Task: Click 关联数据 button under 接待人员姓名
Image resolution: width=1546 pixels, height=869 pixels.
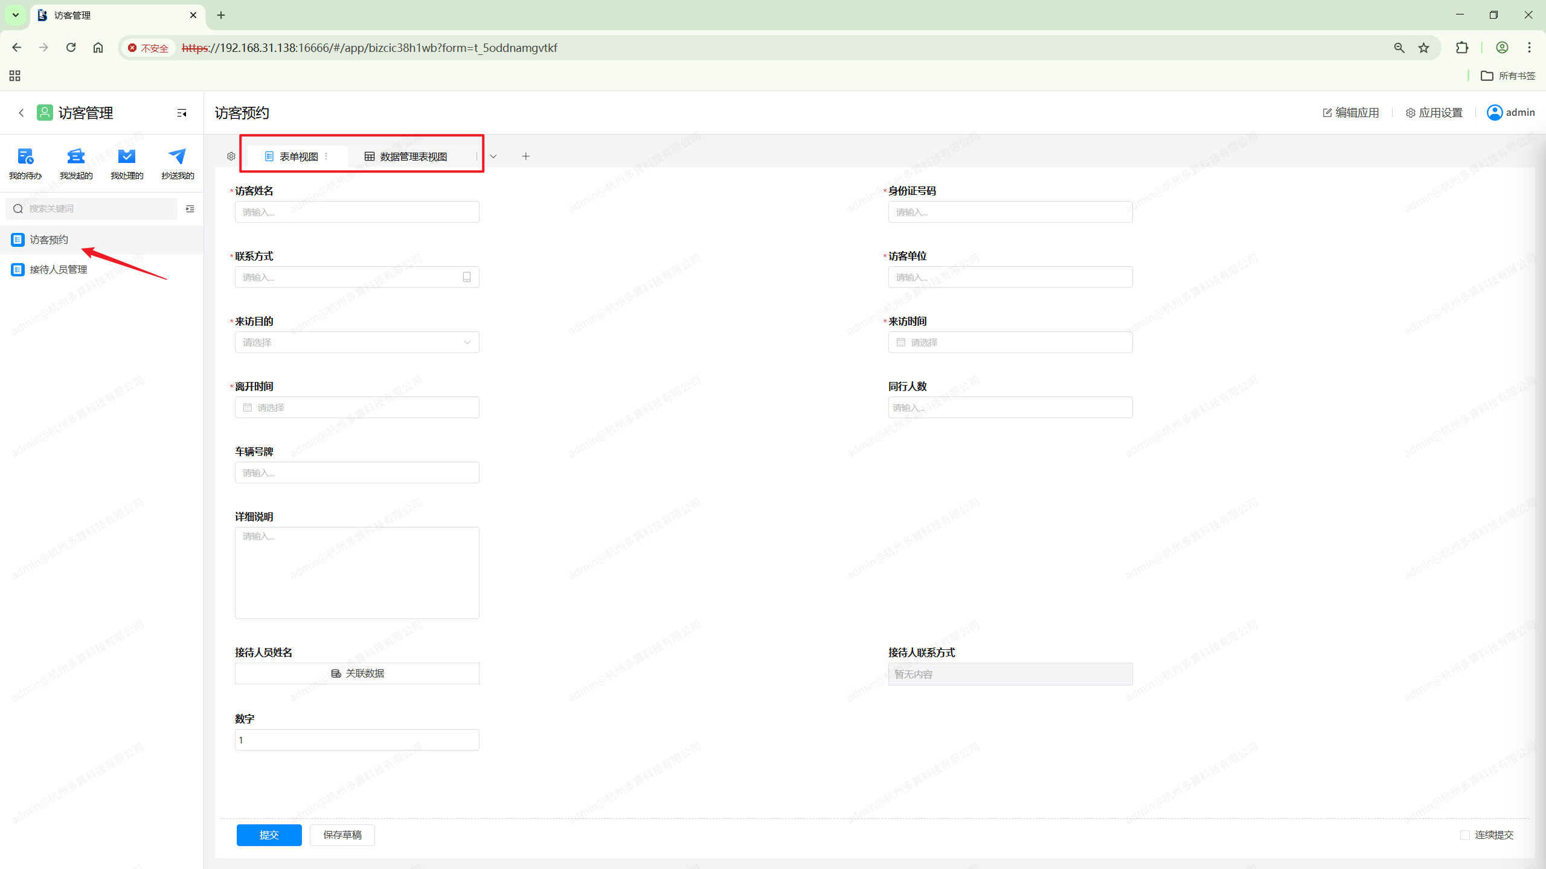Action: click(357, 673)
